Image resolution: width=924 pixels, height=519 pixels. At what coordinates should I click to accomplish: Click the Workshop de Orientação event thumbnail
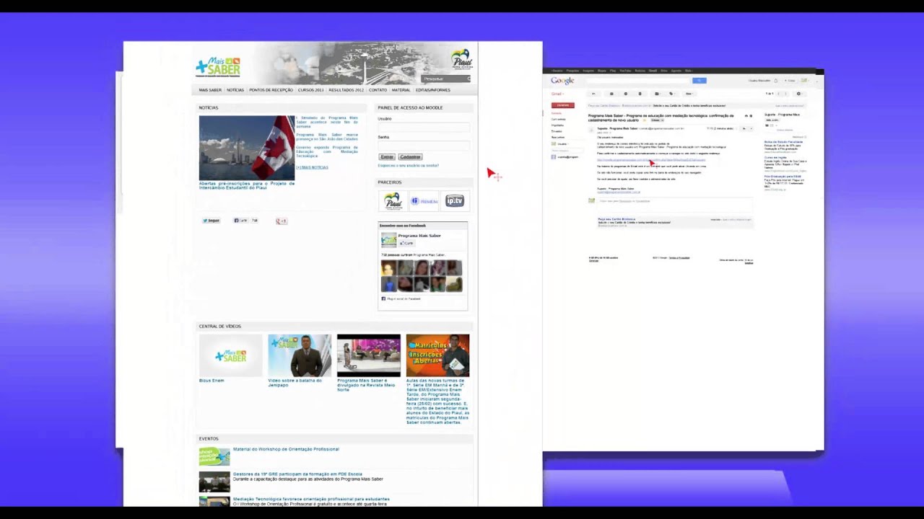click(214, 456)
